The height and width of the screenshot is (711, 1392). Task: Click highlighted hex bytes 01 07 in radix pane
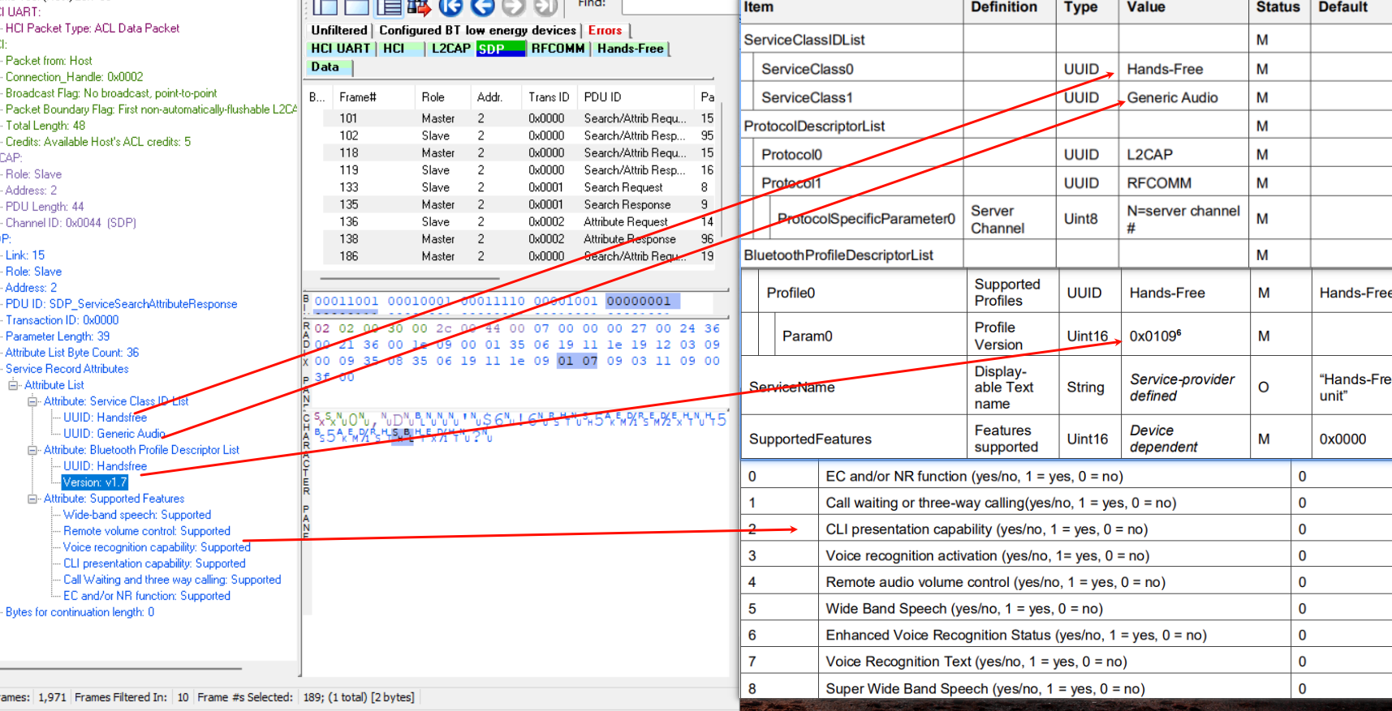coord(577,361)
